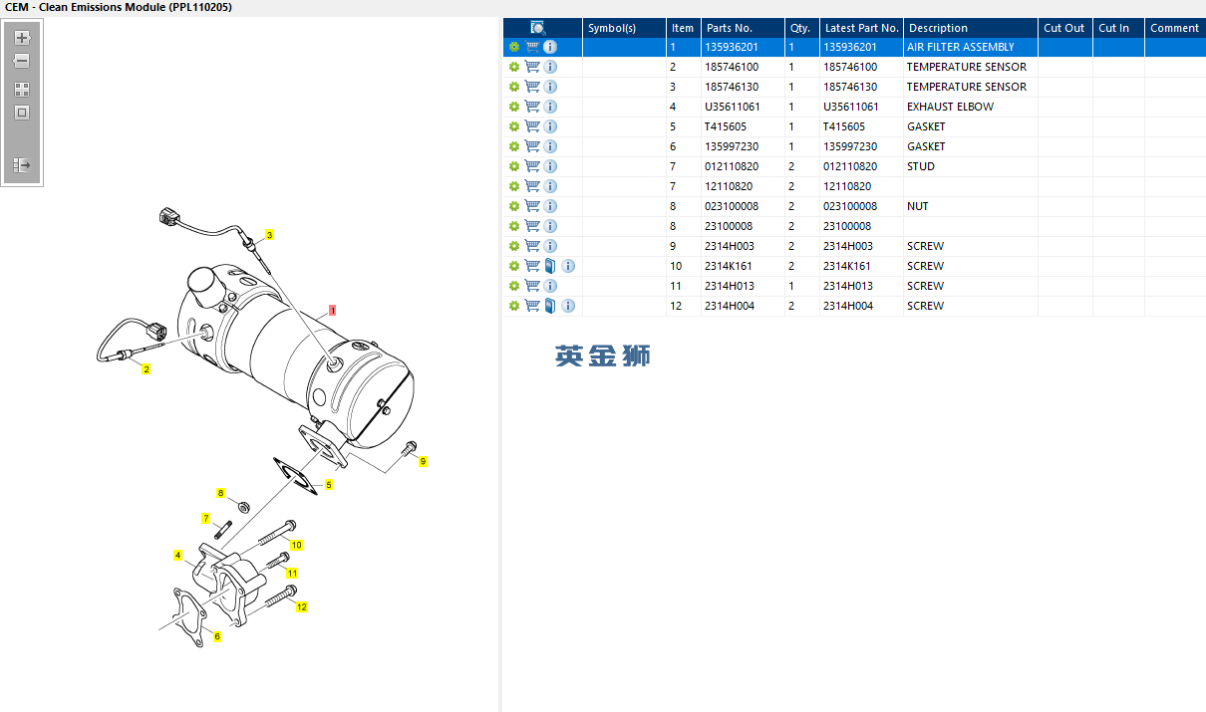This screenshot has width=1206, height=712.
Task: Open the blue book icon for 2314H004
Action: [x=550, y=306]
